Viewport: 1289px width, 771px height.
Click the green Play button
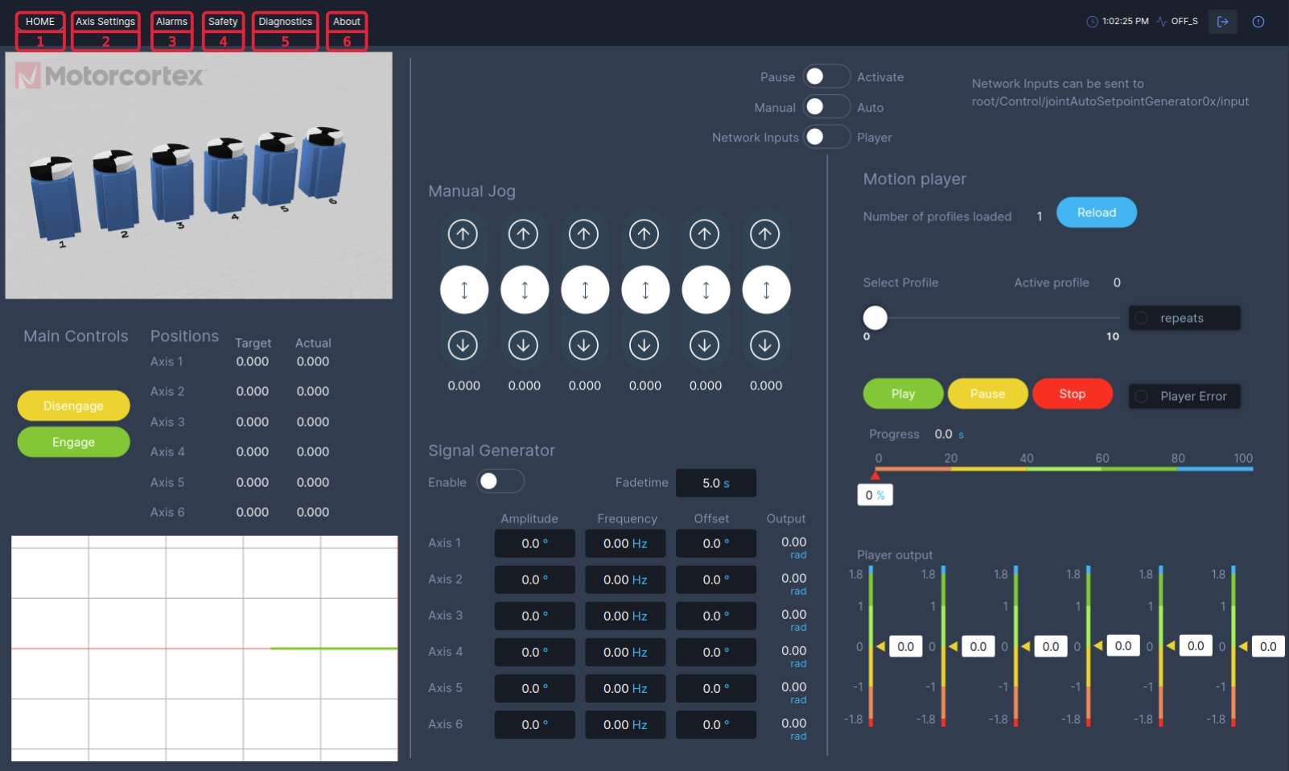pos(904,394)
